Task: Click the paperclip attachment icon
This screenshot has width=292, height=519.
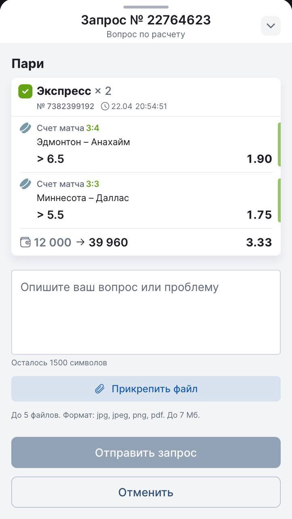Action: tap(99, 389)
